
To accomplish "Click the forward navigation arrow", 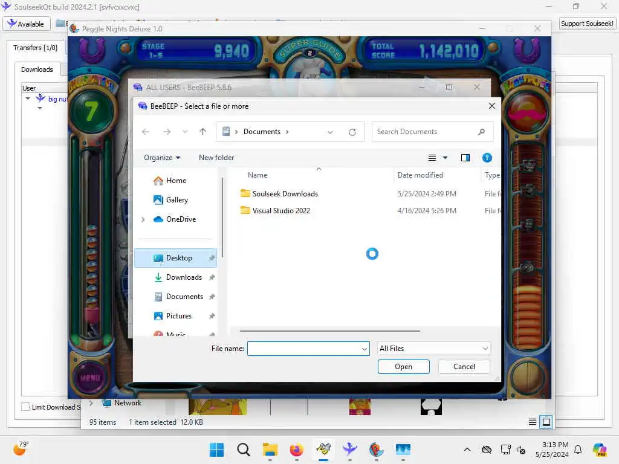I will point(167,132).
